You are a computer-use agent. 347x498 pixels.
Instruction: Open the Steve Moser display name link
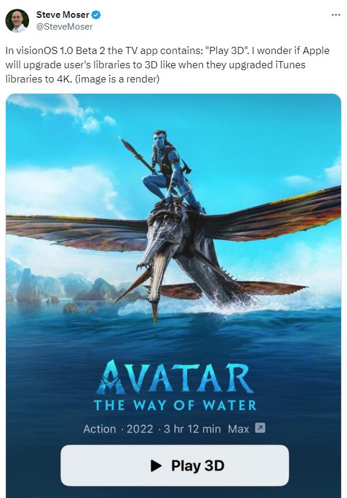tap(62, 15)
